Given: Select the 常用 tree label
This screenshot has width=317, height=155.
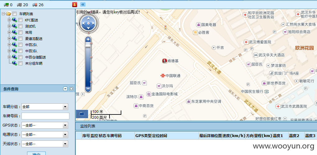Looking at the screenshot, I should [x=29, y=32].
